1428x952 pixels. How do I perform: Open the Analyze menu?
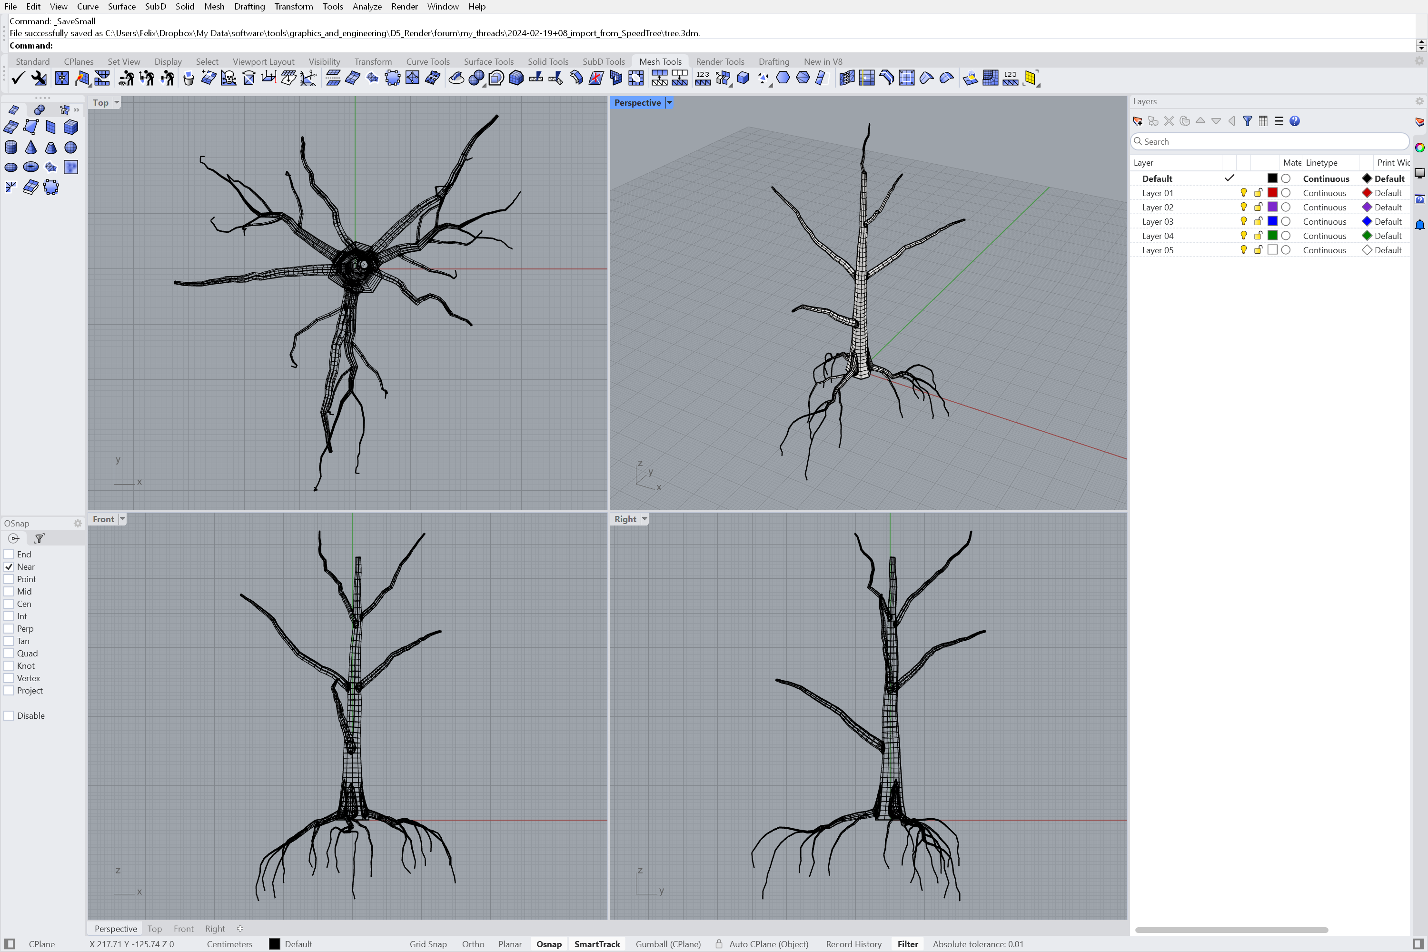367,7
